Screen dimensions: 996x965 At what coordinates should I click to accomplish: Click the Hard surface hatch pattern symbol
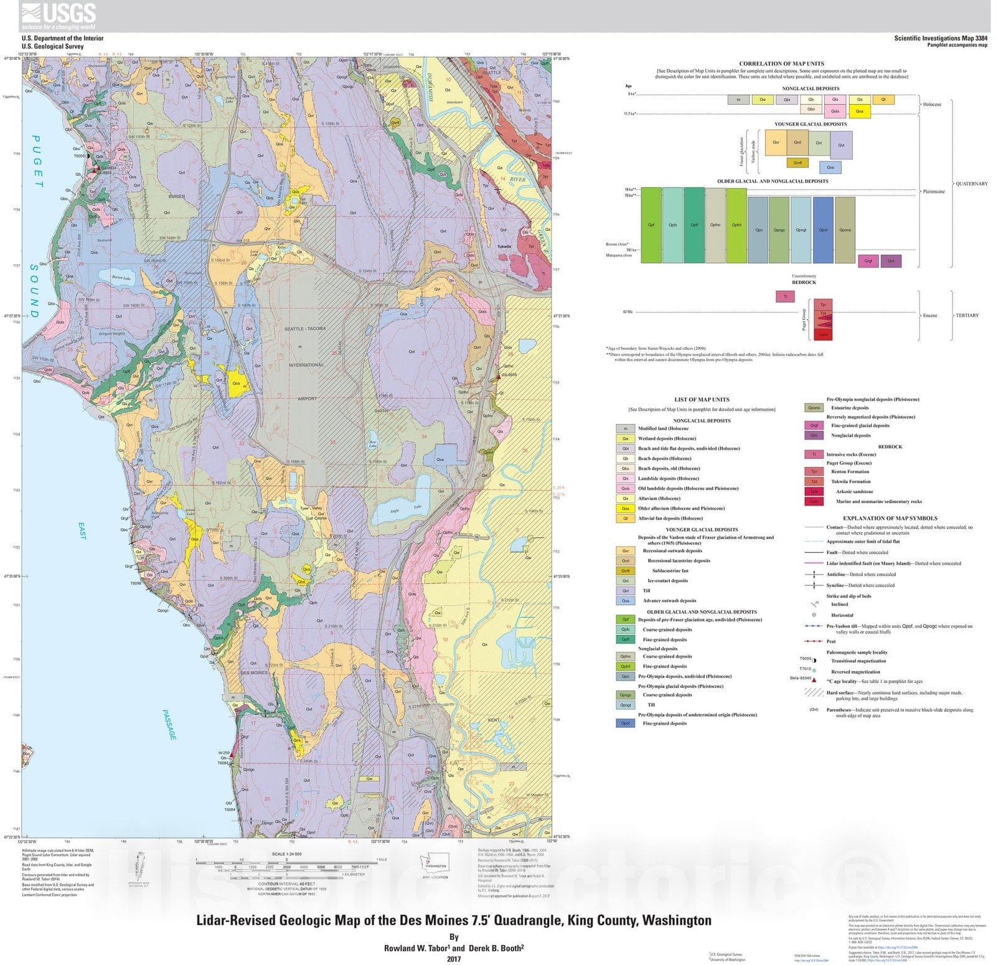pyautogui.click(x=814, y=692)
